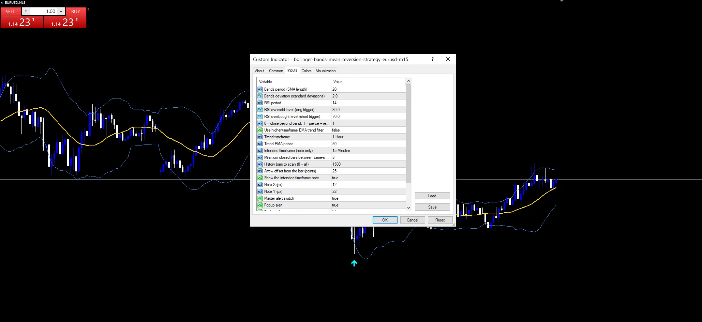Open the Colors tab
This screenshot has width=702, height=322.
pos(306,71)
